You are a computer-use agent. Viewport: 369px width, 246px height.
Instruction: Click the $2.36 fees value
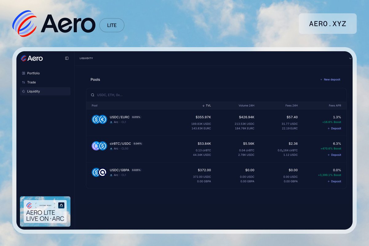293,144
